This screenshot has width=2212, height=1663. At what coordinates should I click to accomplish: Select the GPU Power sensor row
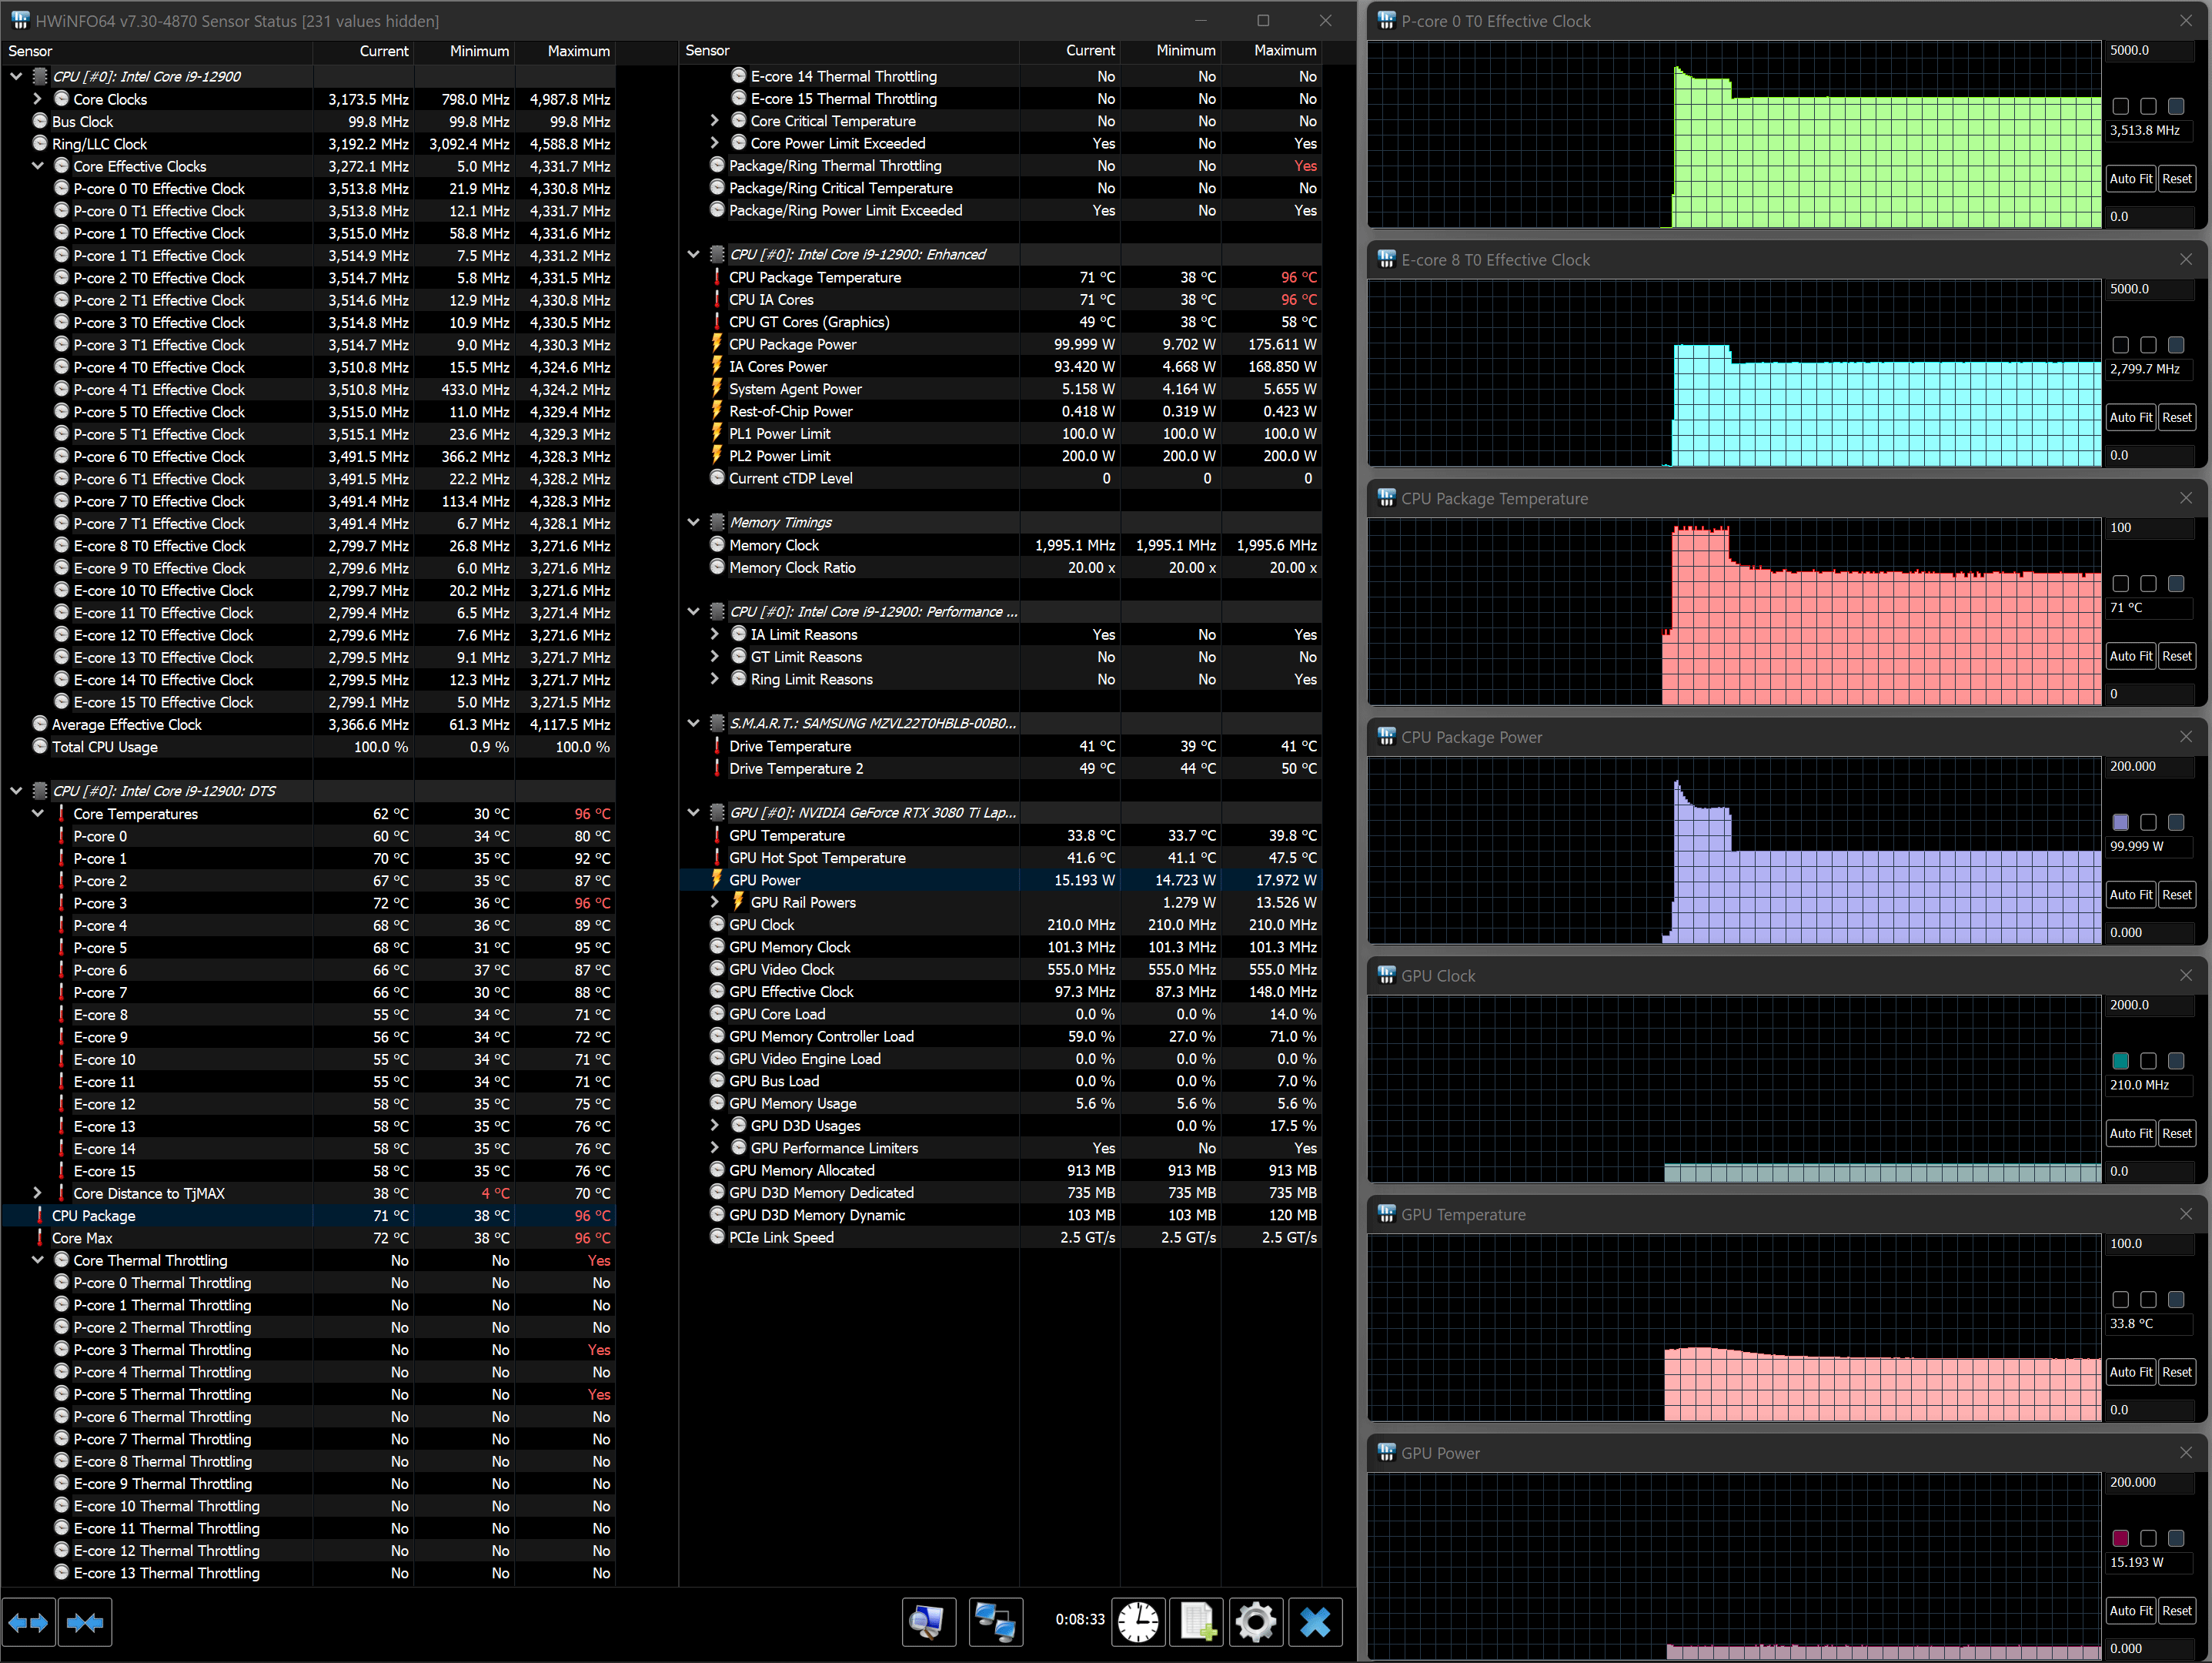(x=765, y=881)
